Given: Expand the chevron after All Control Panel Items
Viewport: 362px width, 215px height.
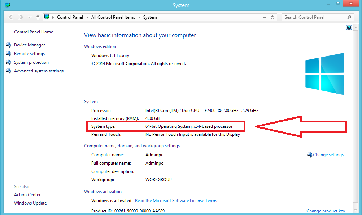Looking at the screenshot, I should pyautogui.click(x=139, y=17).
